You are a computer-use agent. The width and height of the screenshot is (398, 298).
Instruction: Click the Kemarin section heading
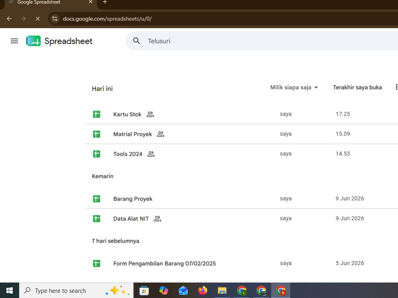[103, 176]
